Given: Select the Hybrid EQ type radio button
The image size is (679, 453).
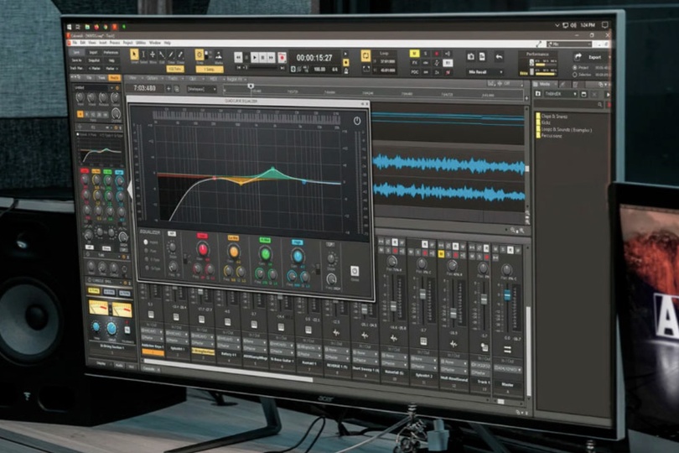Looking at the screenshot, I should (x=145, y=242).
